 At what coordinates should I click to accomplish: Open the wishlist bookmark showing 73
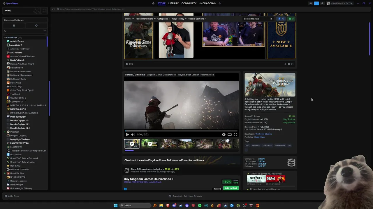(281, 19)
